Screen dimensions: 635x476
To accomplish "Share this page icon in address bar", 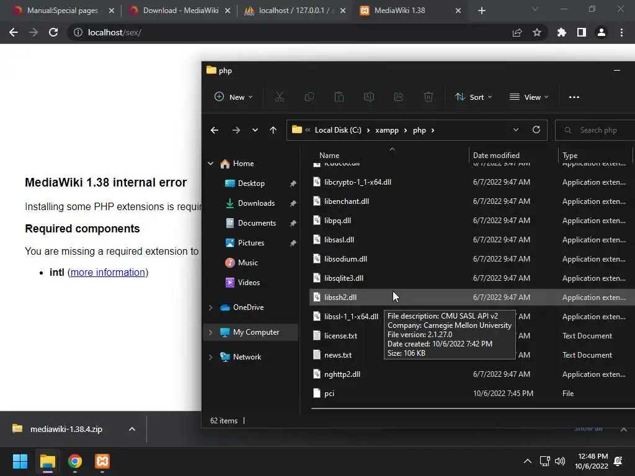I will click(x=517, y=32).
